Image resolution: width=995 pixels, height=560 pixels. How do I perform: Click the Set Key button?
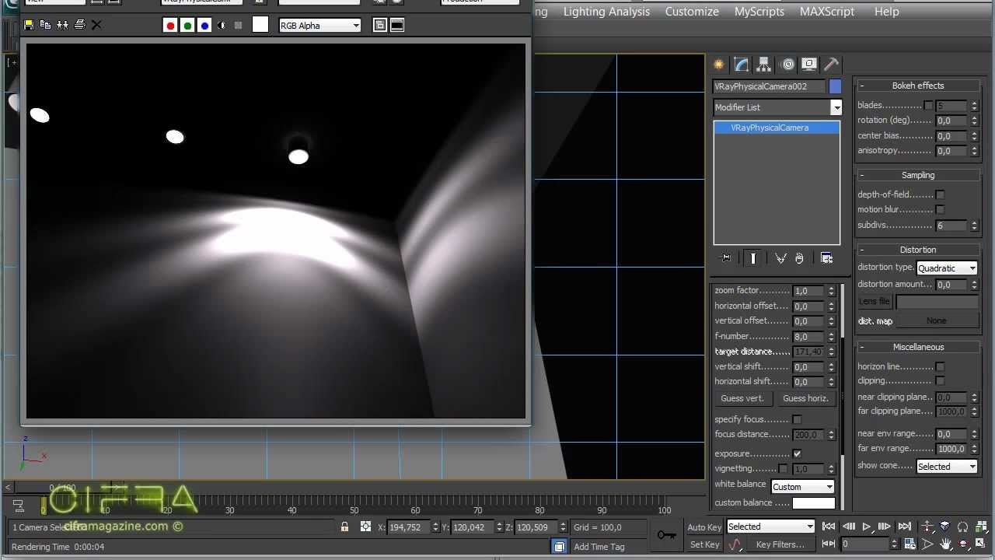point(704,544)
